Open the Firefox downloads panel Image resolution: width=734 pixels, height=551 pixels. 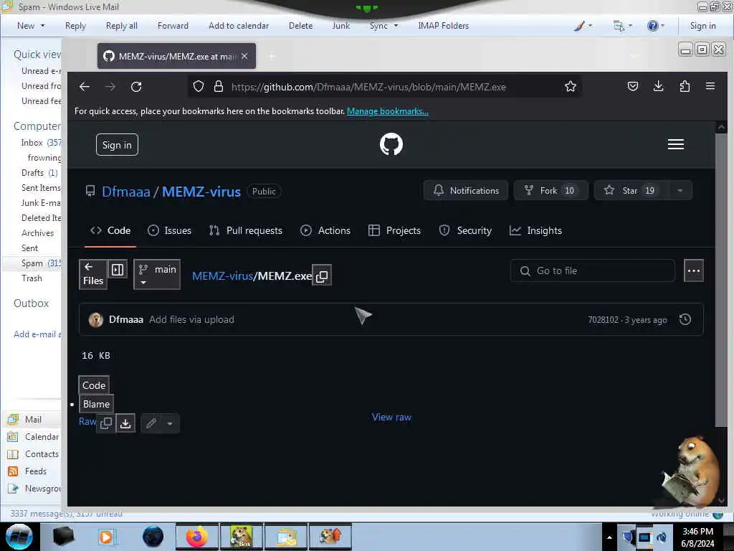point(659,86)
